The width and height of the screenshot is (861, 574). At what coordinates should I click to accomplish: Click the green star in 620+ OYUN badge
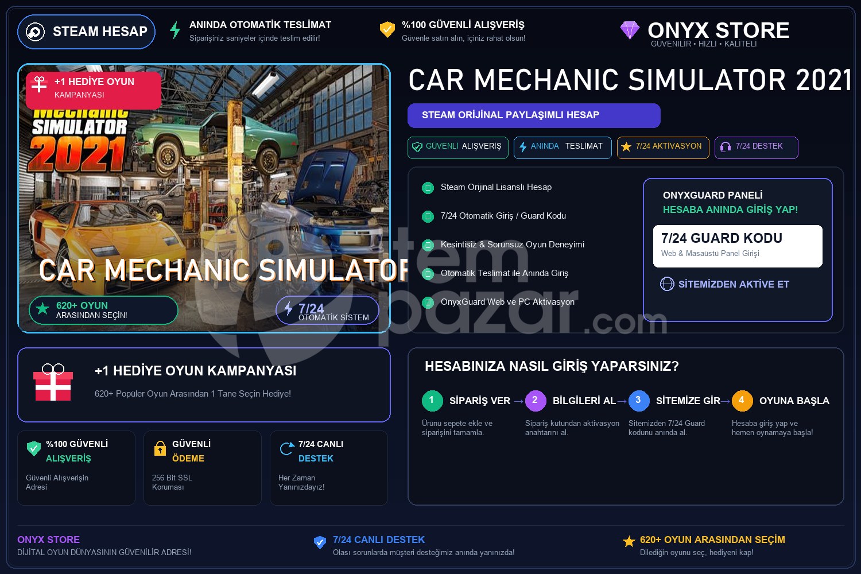pyautogui.click(x=42, y=309)
